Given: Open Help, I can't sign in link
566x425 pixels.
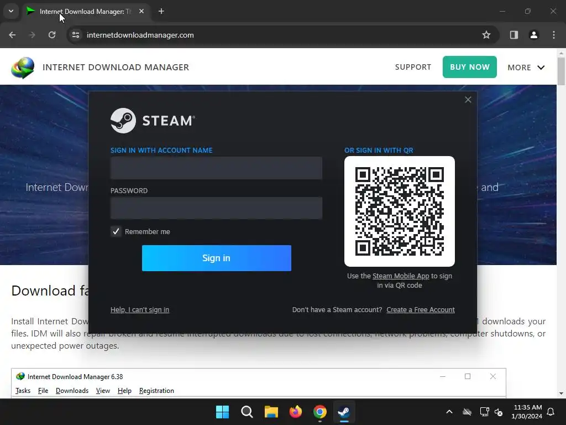Looking at the screenshot, I should [x=140, y=310].
